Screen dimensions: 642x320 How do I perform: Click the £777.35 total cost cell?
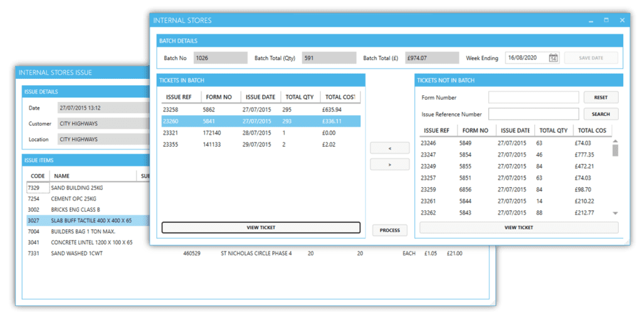584,155
